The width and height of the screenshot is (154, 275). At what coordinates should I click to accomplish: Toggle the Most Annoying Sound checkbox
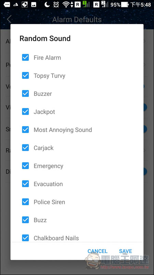pos(25,130)
